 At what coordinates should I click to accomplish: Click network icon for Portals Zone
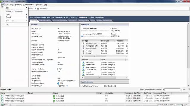coord(83,65)
